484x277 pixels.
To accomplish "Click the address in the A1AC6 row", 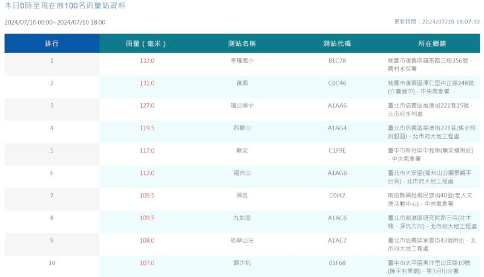I will 432,222.
